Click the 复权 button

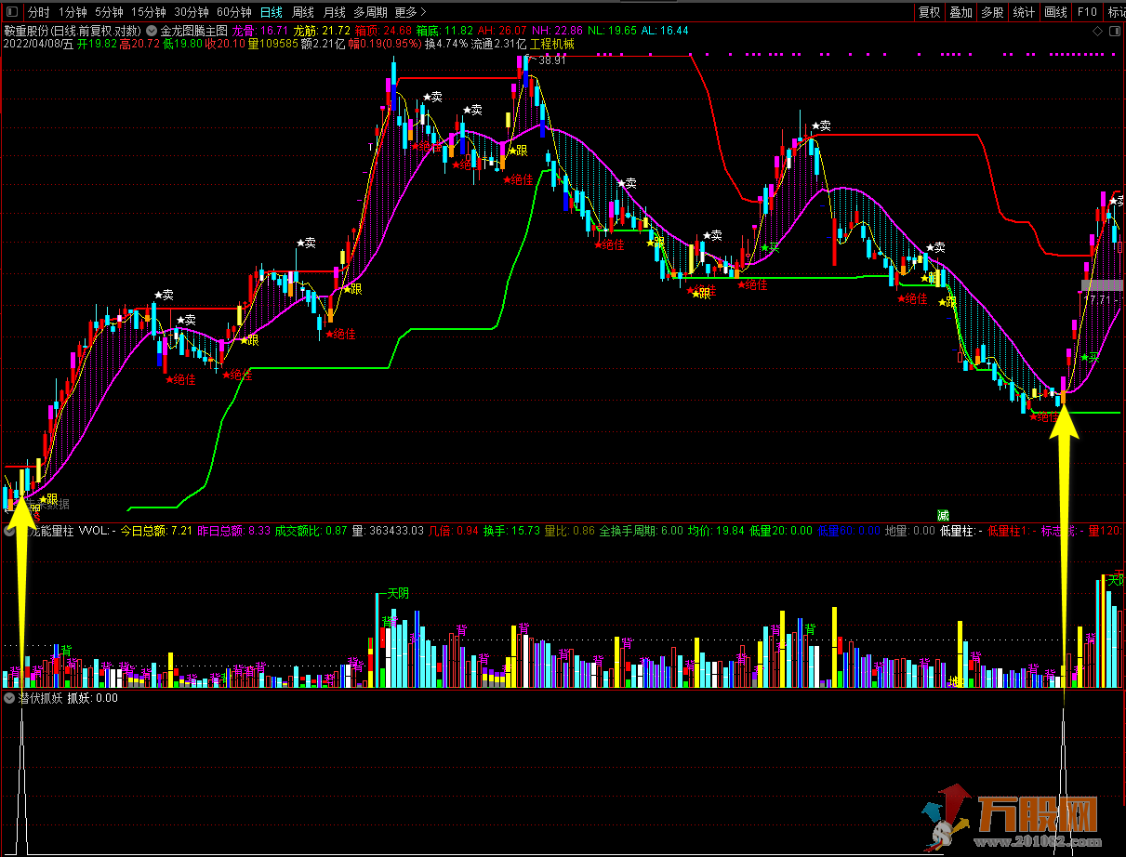(929, 12)
